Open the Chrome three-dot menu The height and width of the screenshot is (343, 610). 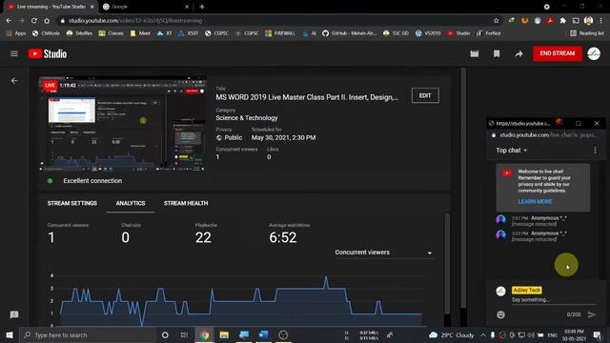coord(601,20)
